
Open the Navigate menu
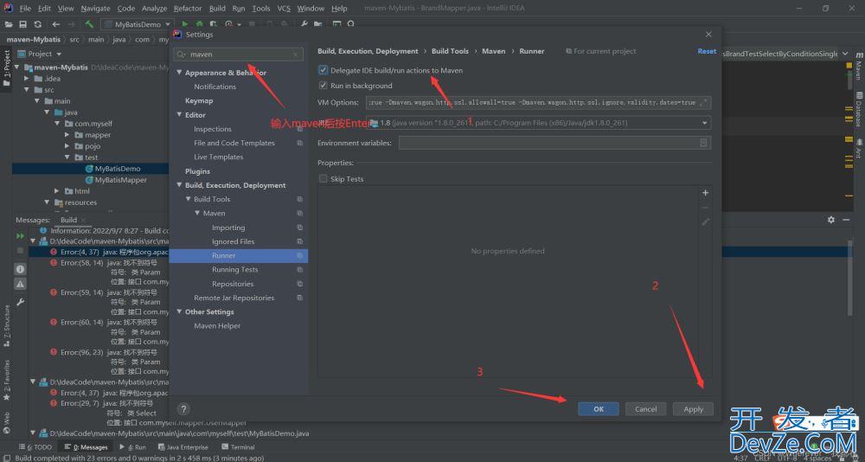click(x=95, y=9)
